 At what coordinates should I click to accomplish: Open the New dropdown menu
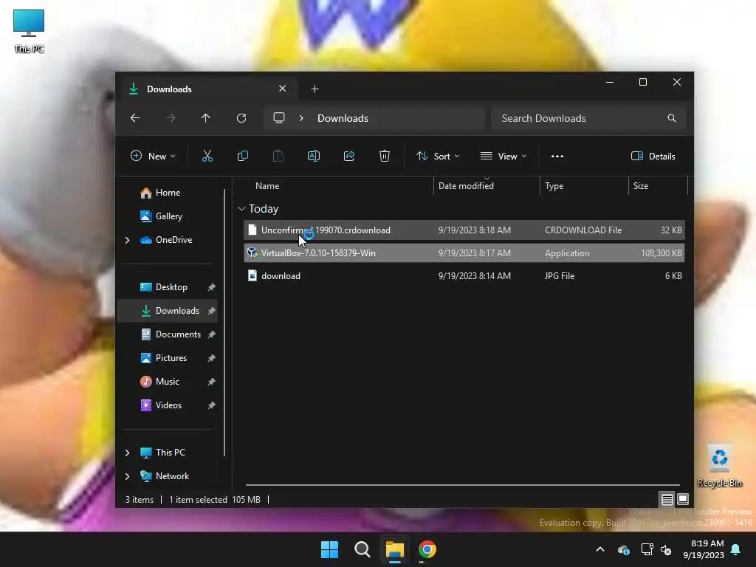click(153, 157)
